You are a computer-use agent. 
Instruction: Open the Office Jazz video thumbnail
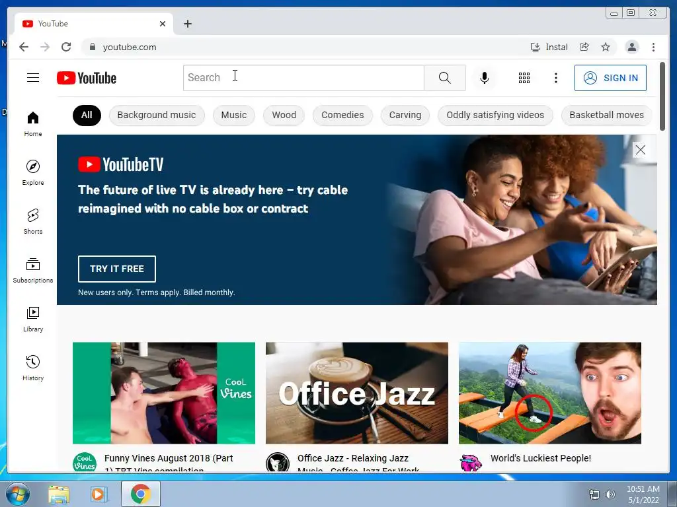[356, 393]
